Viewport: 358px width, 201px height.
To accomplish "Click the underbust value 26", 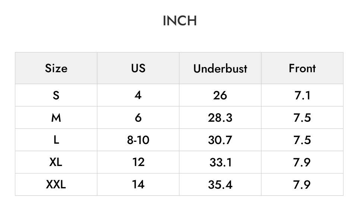I will point(220,95).
